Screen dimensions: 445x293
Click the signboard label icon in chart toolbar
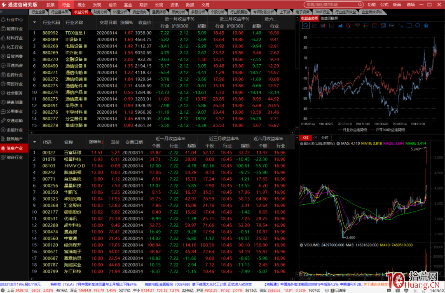click(357, 26)
